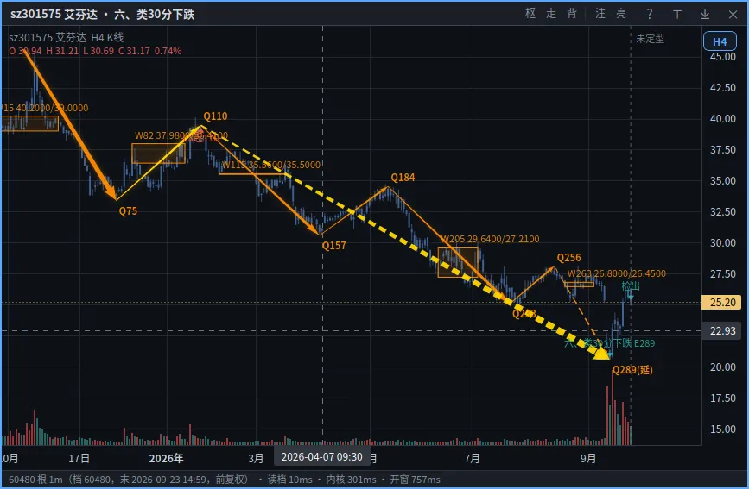The height and width of the screenshot is (489, 749).
Task: Click the 45.00 price axis label
Action: pyautogui.click(x=723, y=56)
